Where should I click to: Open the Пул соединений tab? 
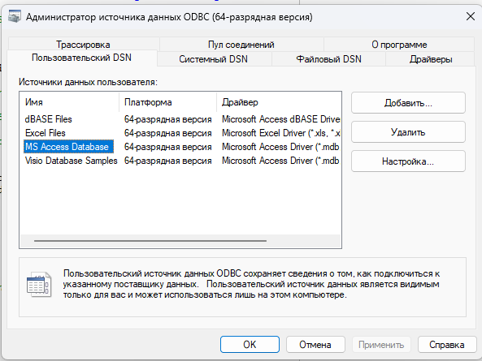click(241, 45)
